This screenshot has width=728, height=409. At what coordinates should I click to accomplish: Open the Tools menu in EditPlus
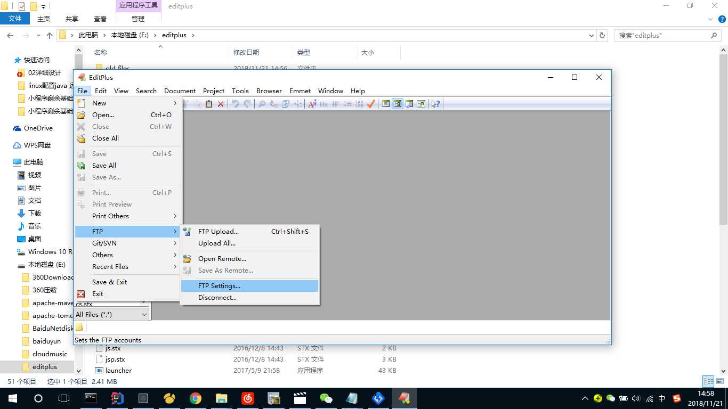pyautogui.click(x=240, y=91)
